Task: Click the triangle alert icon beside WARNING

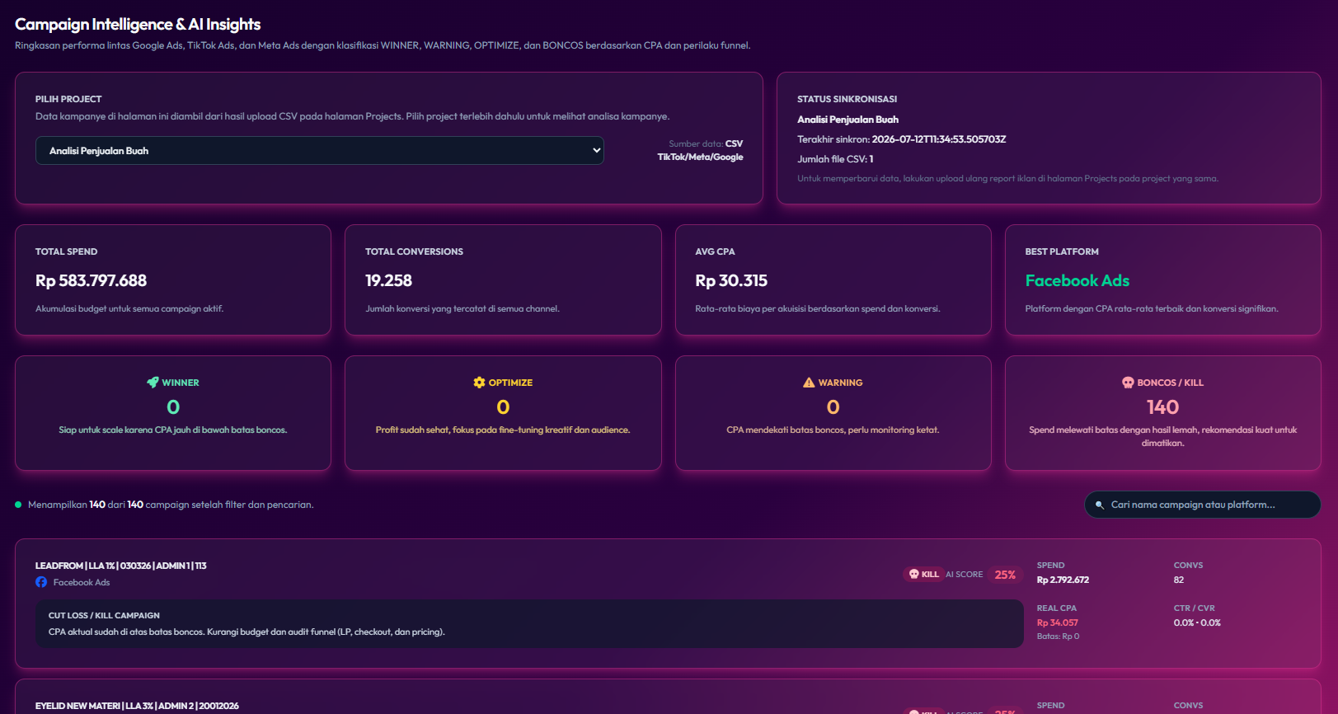Action: tap(809, 383)
